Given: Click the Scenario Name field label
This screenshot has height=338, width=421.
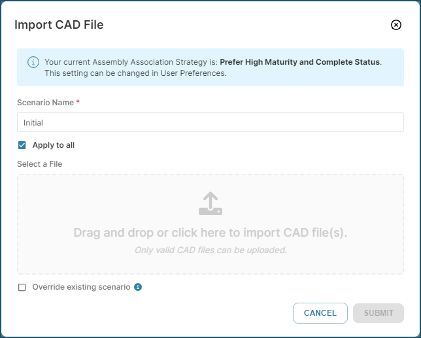Looking at the screenshot, I should click(x=45, y=103).
